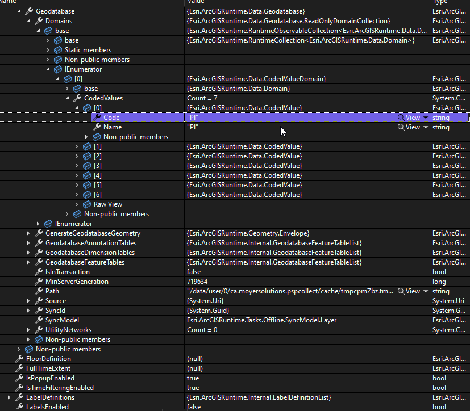Click the wrench icon beside GeodatabaseFeatureTables
Viewport: 470px width, 411px height.
point(39,262)
